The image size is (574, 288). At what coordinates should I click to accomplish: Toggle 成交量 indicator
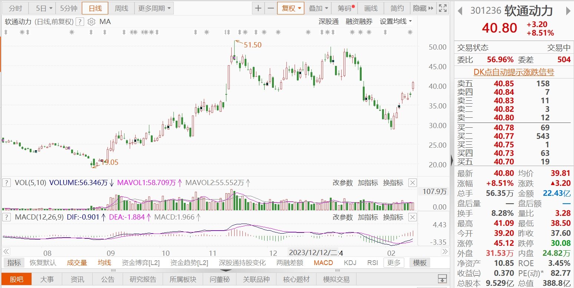click(77, 263)
